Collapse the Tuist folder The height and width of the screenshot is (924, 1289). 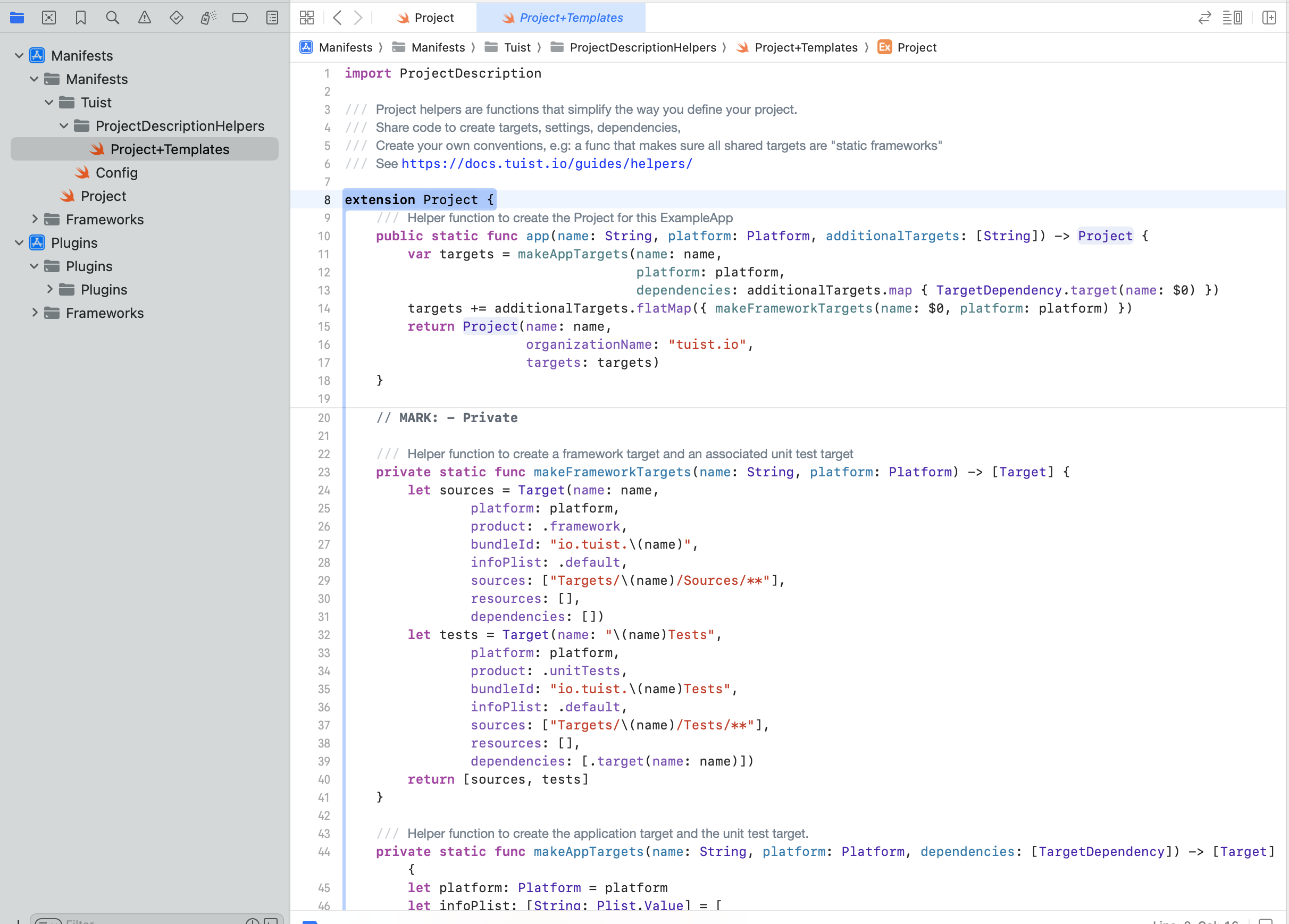click(49, 102)
